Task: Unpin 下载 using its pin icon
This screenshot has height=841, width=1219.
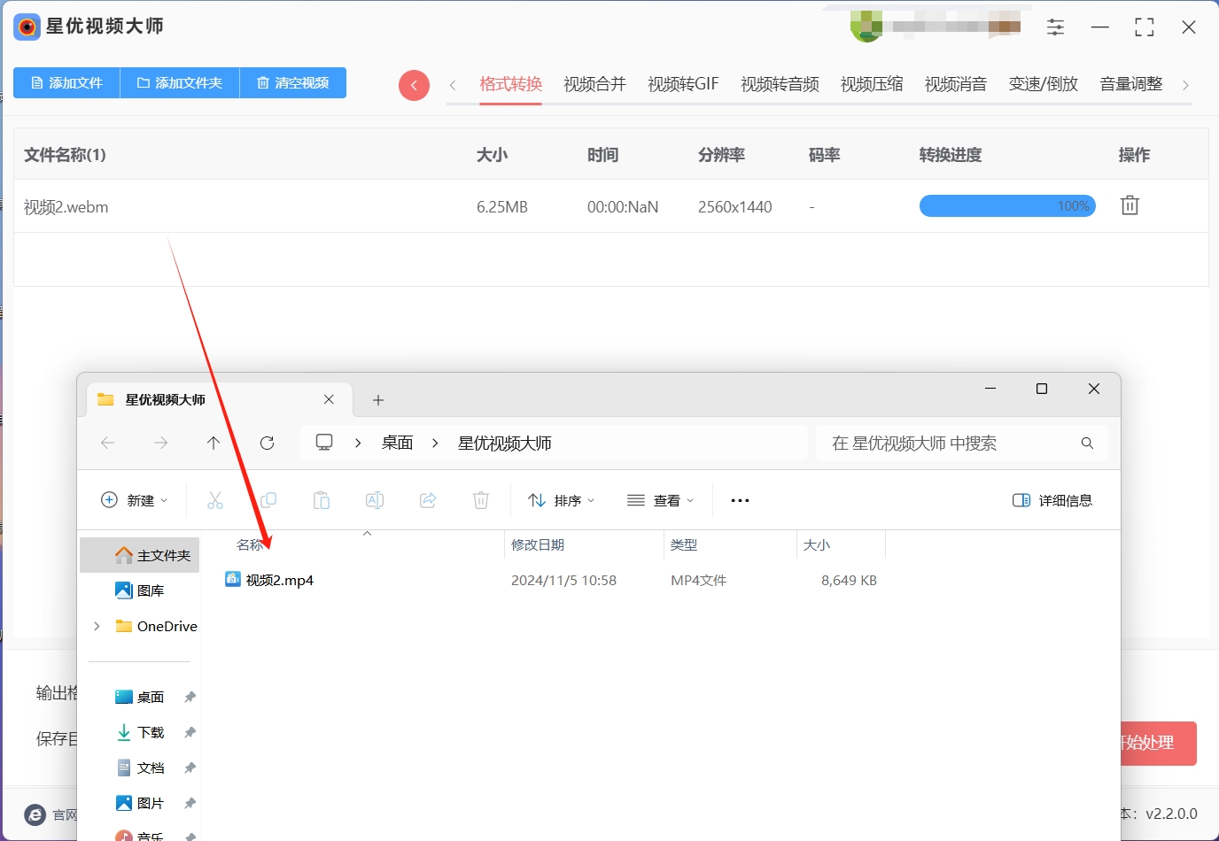Action: coord(190,732)
